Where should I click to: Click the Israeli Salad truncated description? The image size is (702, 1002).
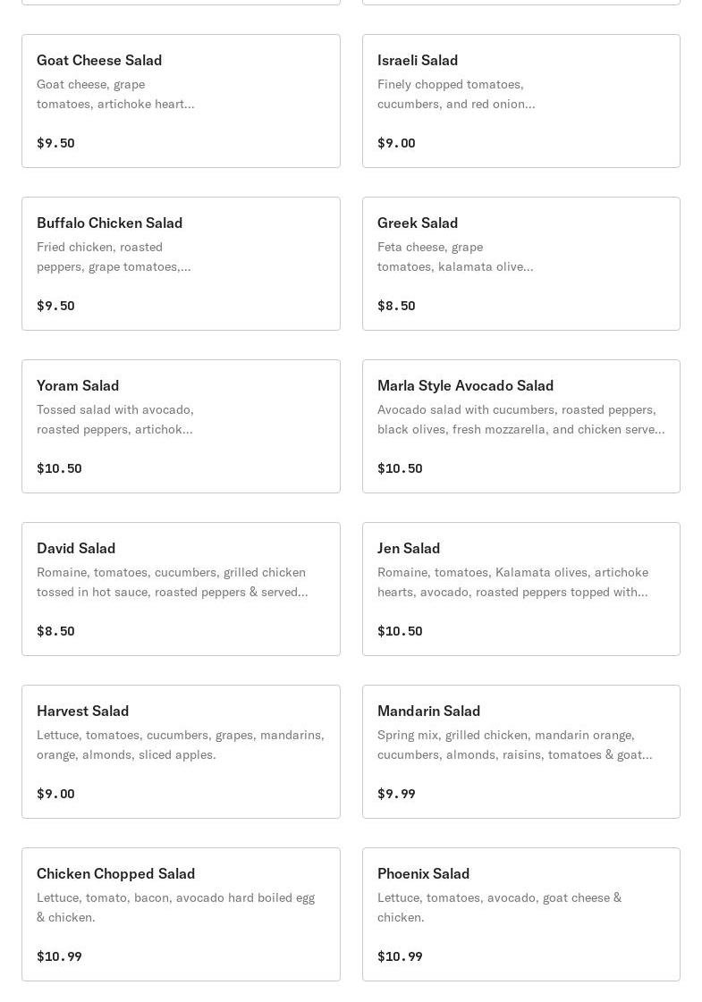pos(456,94)
